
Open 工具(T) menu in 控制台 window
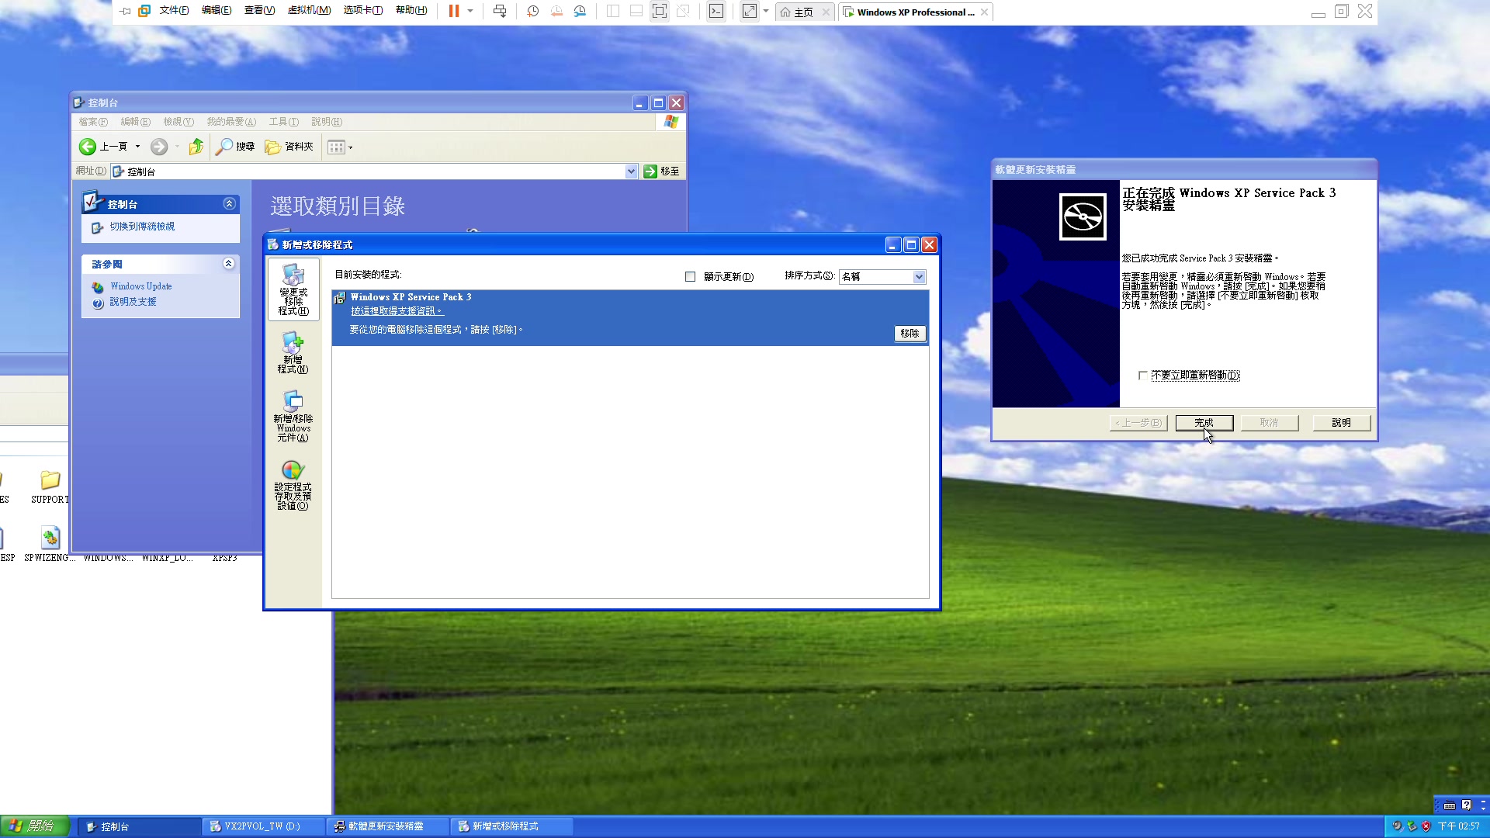(283, 122)
